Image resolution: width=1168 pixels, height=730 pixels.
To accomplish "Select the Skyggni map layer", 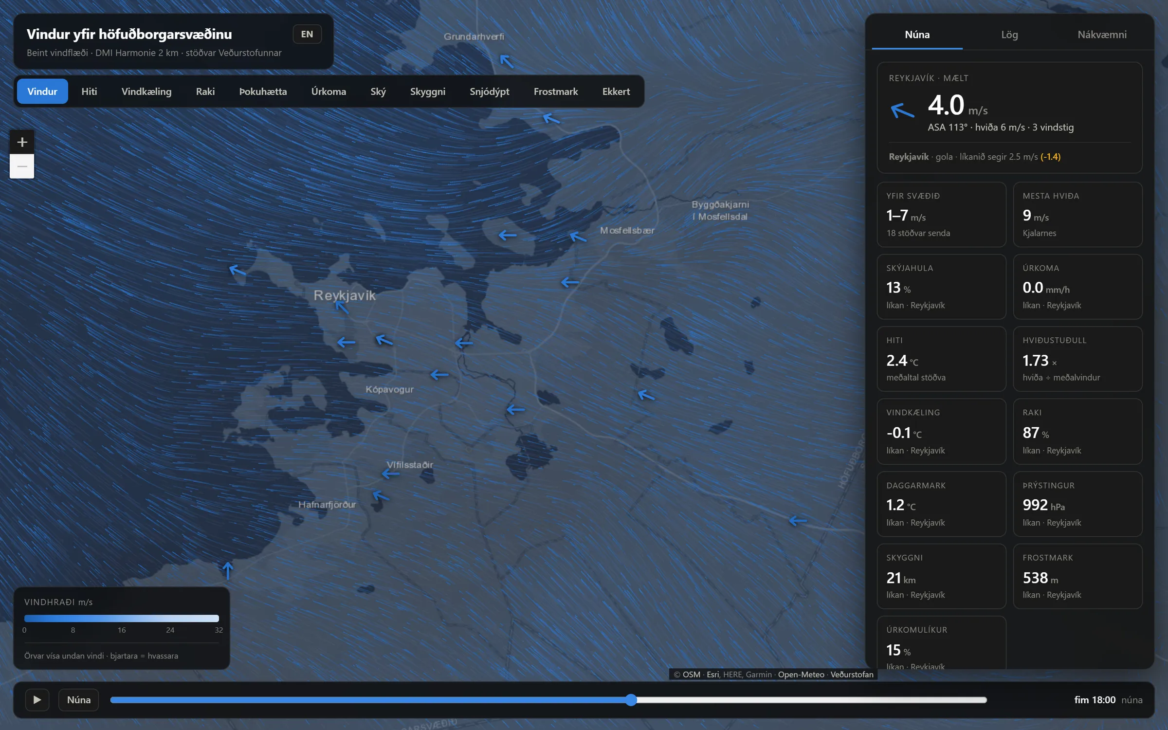I will pos(428,91).
